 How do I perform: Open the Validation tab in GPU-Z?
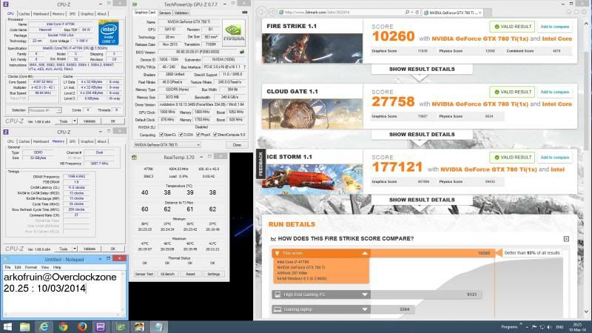[x=181, y=13]
